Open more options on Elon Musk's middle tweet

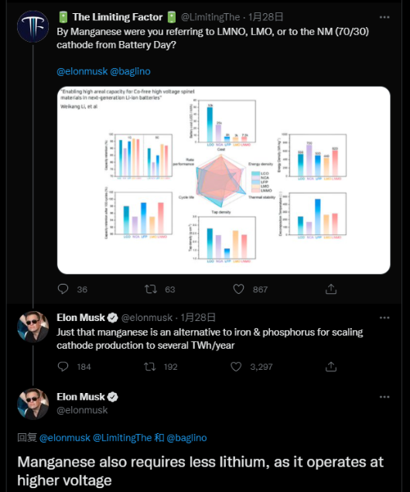(x=384, y=317)
